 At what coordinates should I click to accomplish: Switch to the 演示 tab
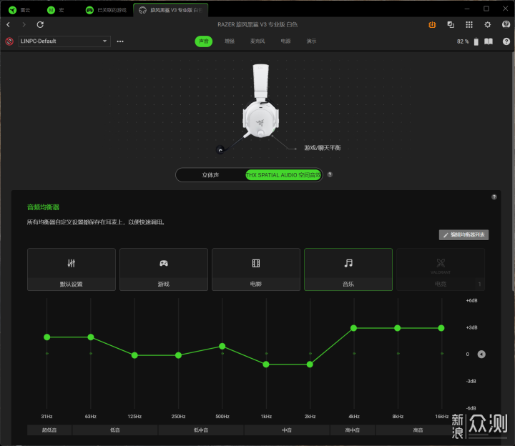tap(311, 41)
